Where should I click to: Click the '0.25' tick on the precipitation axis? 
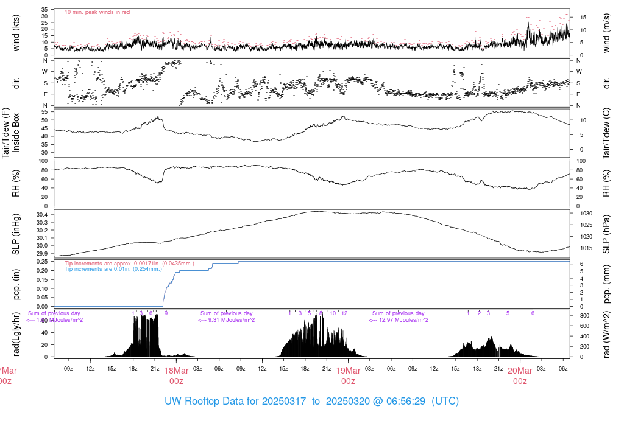tap(42, 262)
